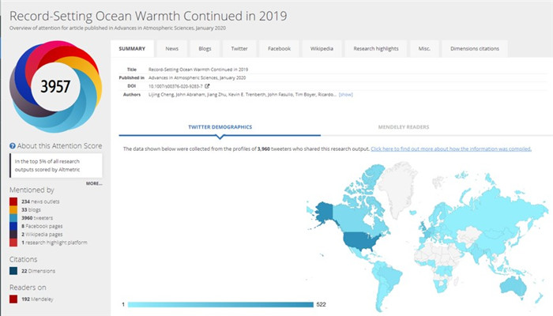Expand attention score details via MORE...
Viewport: 553px width, 316px height.
pos(94,183)
